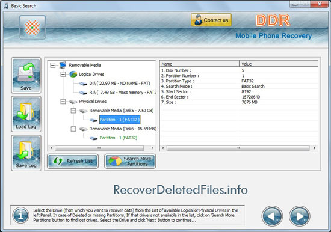Viewport: 331px width, 232px height.
Task: Click the Physical Drives label
Action: pyautogui.click(x=93, y=102)
